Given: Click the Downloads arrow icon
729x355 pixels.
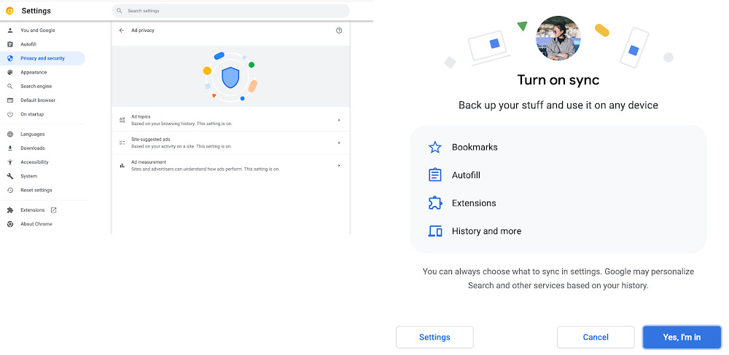Looking at the screenshot, I should (10, 148).
